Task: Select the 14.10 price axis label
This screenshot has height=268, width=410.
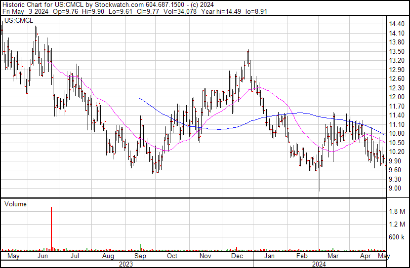Action: (397, 33)
